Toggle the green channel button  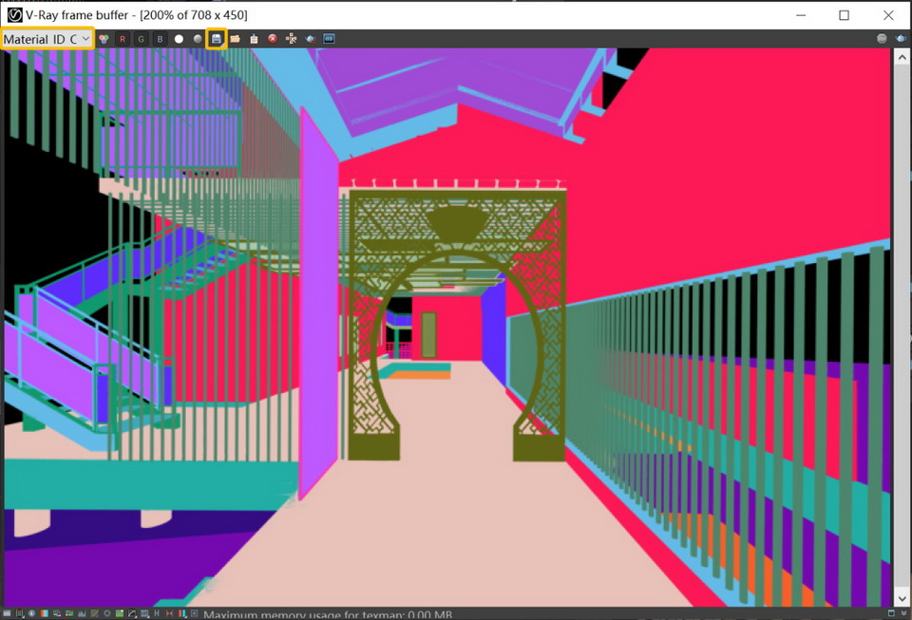point(141,39)
